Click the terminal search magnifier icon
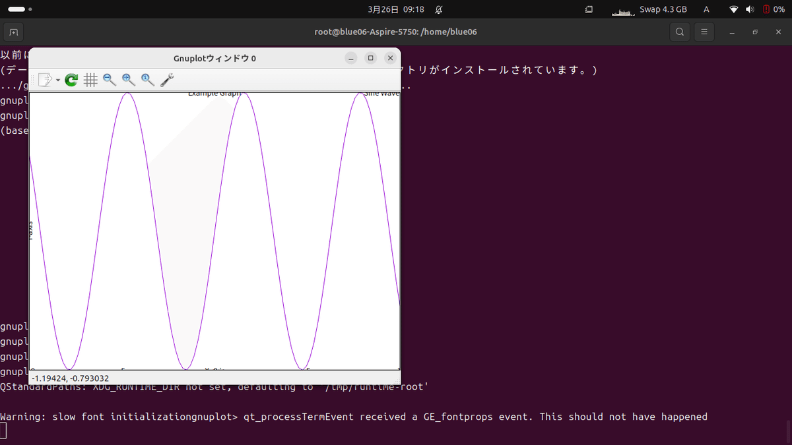 pyautogui.click(x=679, y=31)
